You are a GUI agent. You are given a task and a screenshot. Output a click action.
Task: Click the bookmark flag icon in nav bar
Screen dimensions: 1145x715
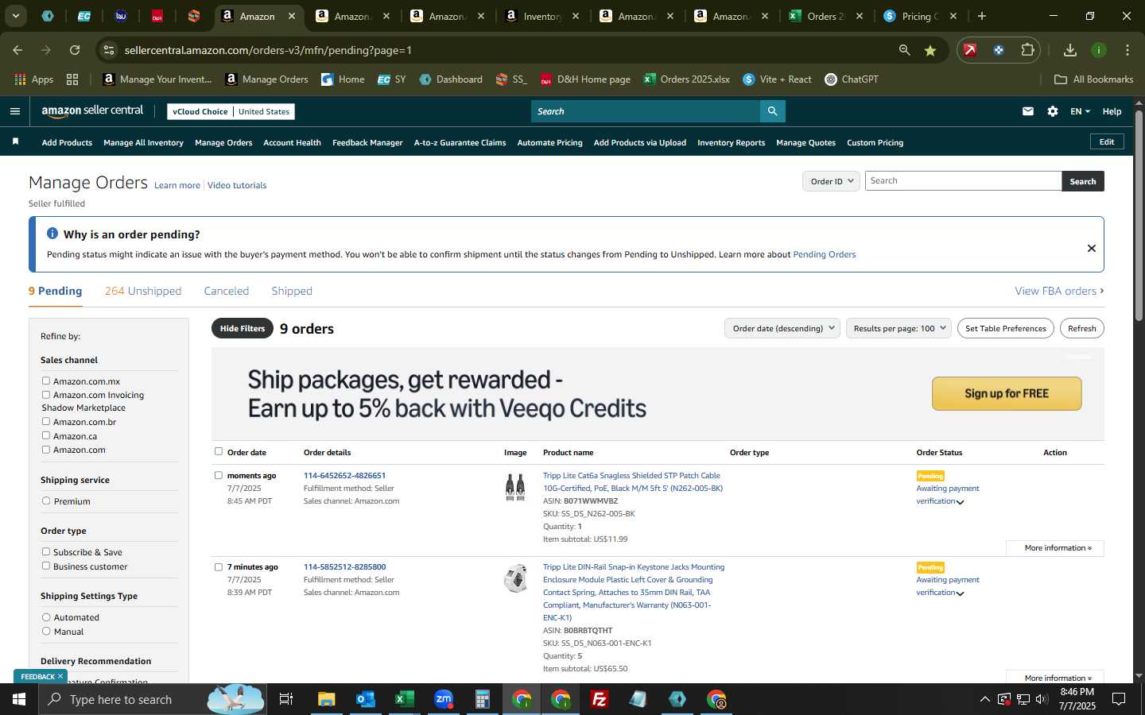[x=15, y=141]
